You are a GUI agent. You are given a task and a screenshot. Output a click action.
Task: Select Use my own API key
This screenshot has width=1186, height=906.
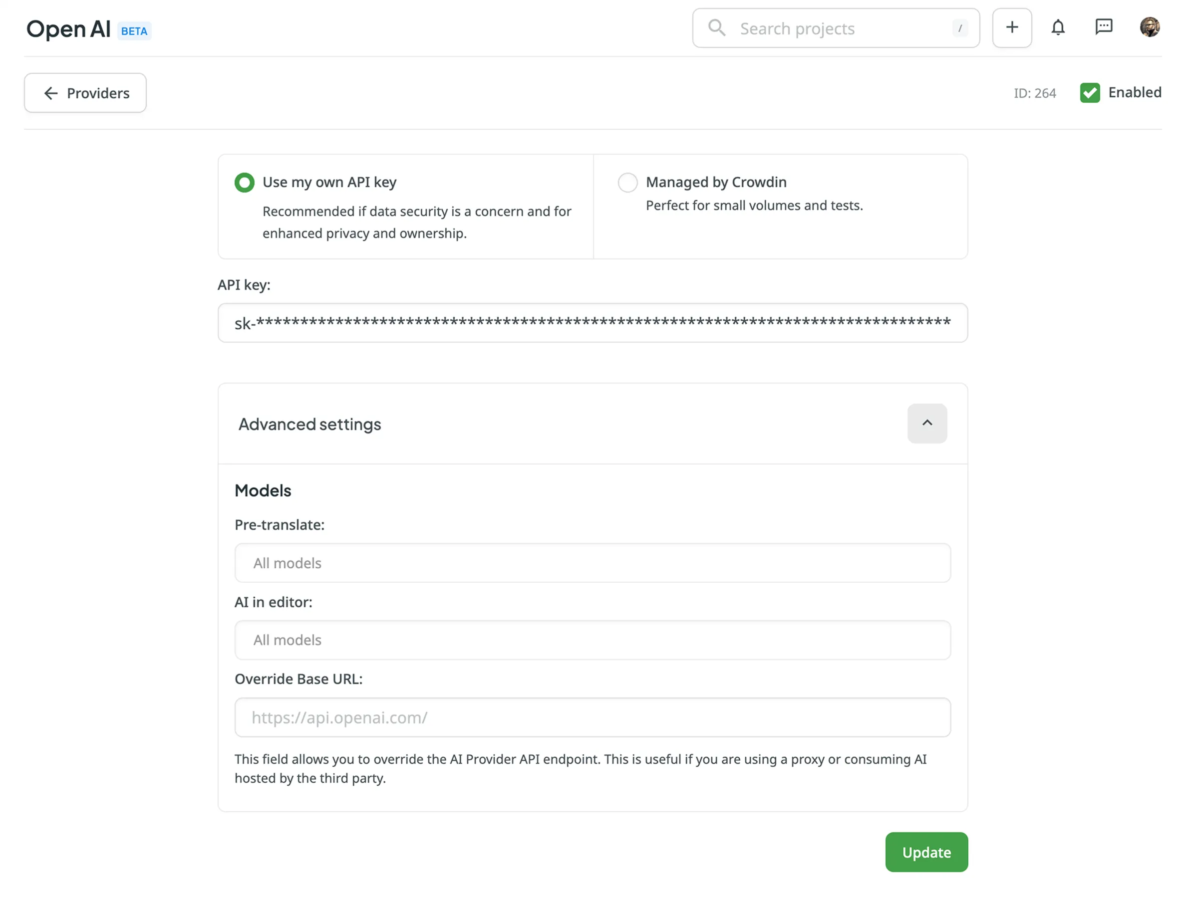click(245, 182)
